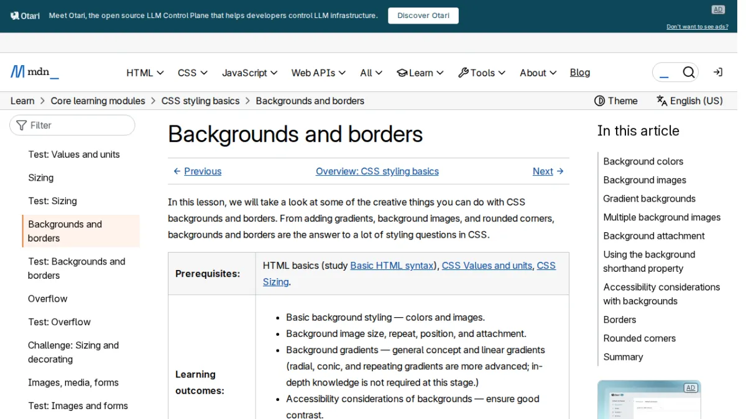This screenshot has height=419, width=746.
Task: Jump to Gradient backgrounds section
Action: (649, 199)
